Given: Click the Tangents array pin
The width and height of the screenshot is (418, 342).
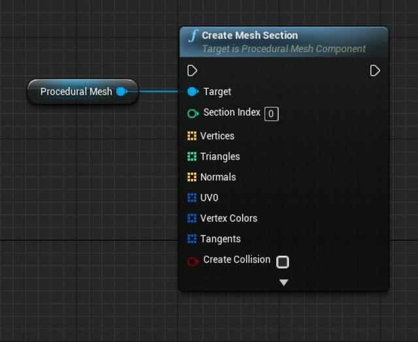Looking at the screenshot, I should click(192, 239).
